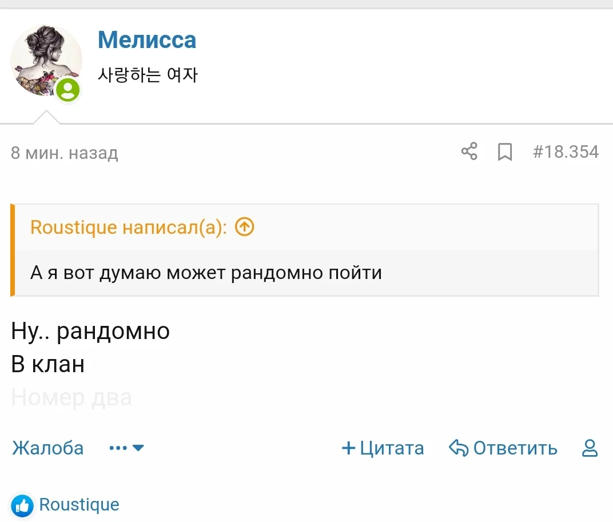
Task: Click the thumbs-up like icon
Action: click(22, 504)
